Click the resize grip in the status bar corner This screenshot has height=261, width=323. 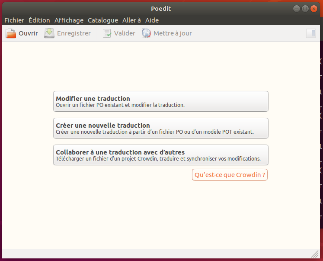pyautogui.click(x=315, y=254)
